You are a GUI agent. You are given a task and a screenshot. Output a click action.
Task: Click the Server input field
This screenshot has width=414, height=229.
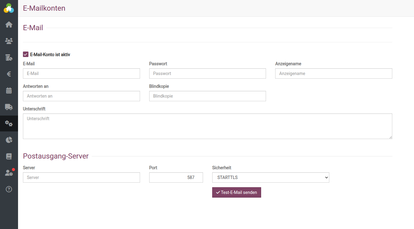(81, 177)
